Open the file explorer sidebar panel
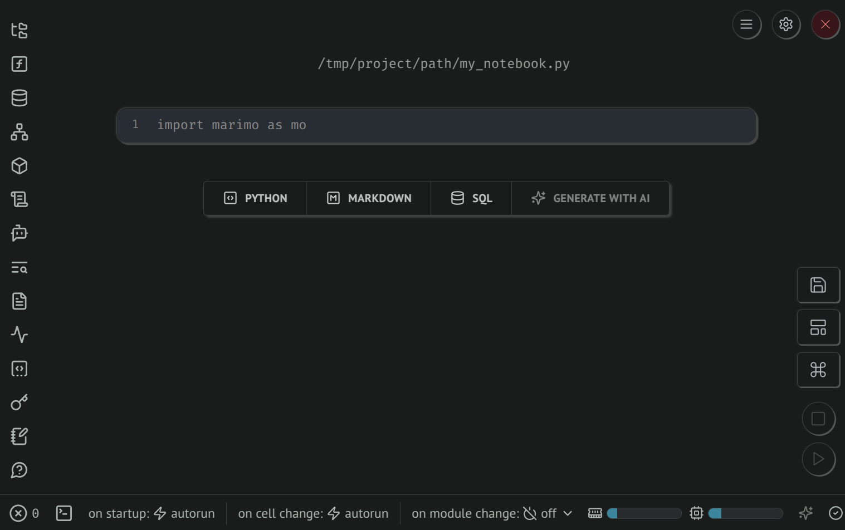This screenshot has height=530, width=845. tap(19, 30)
